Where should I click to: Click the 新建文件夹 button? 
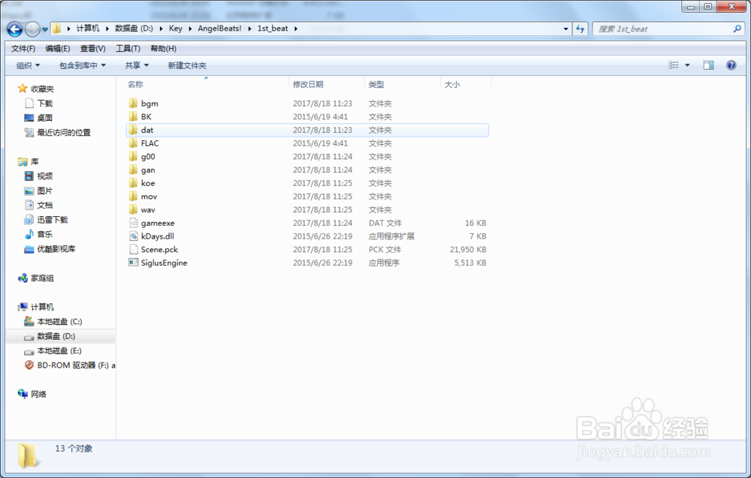coord(187,65)
